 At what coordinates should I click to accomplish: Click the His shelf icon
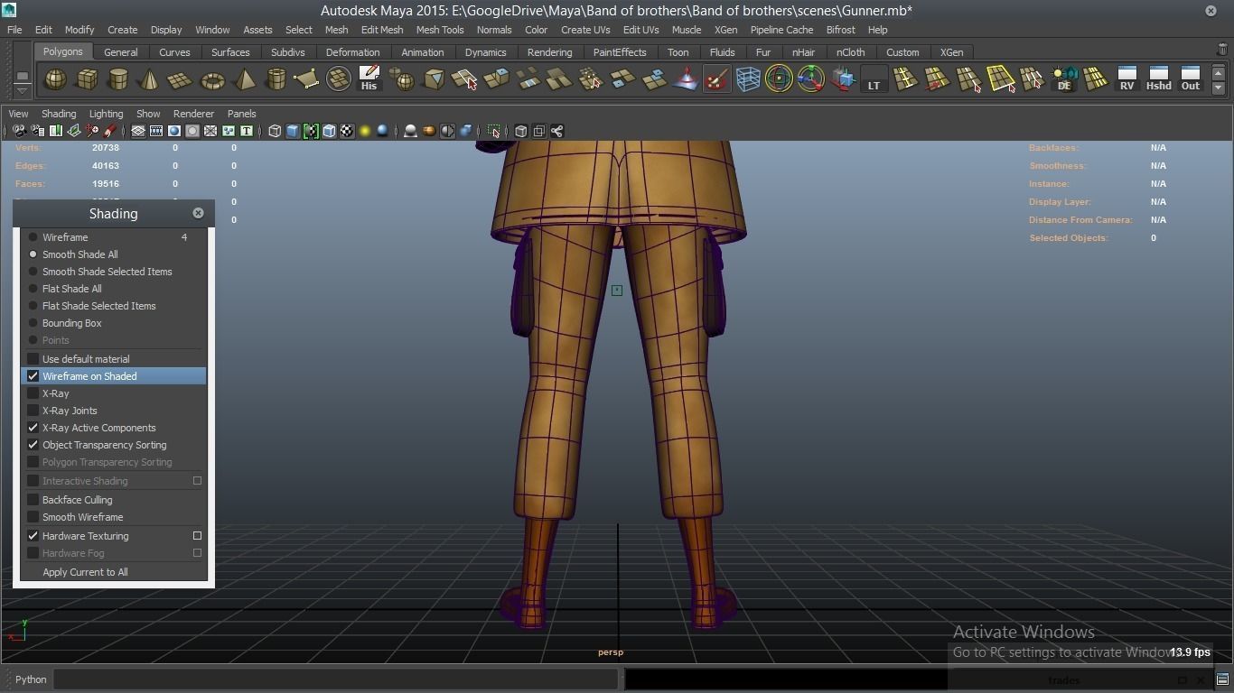coord(369,79)
